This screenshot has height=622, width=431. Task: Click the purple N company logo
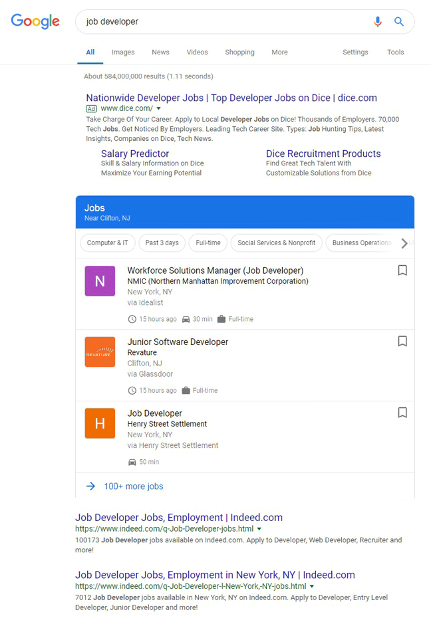point(100,281)
